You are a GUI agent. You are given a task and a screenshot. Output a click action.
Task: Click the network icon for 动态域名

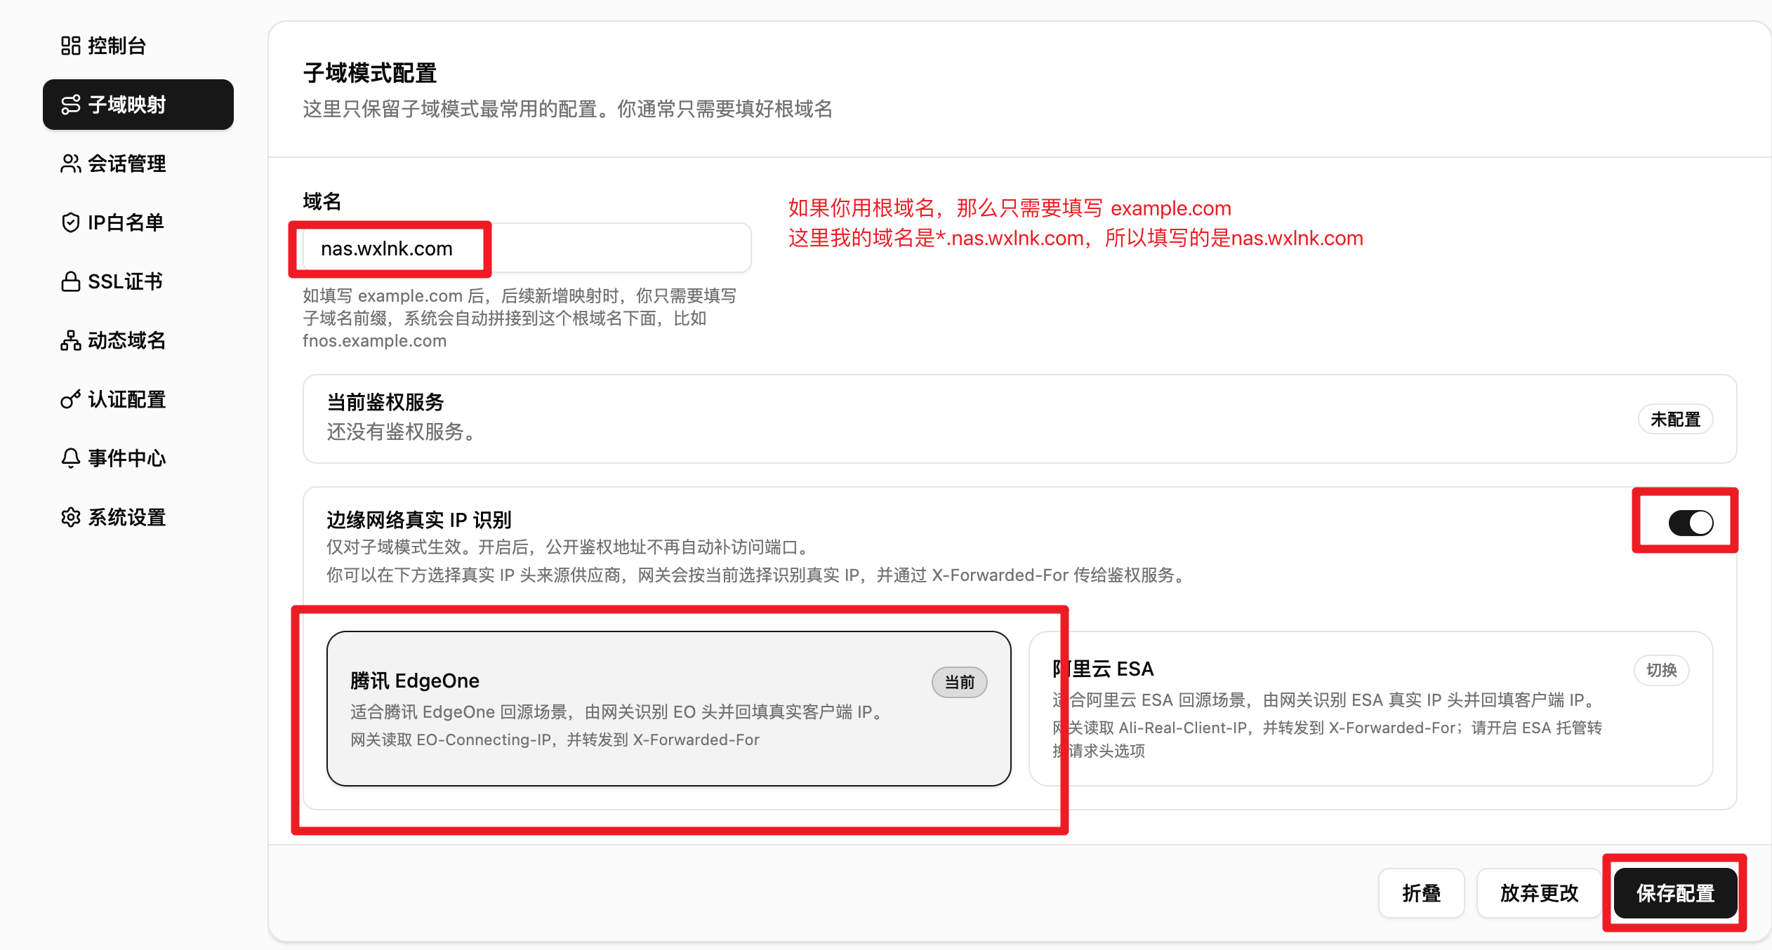coord(70,340)
